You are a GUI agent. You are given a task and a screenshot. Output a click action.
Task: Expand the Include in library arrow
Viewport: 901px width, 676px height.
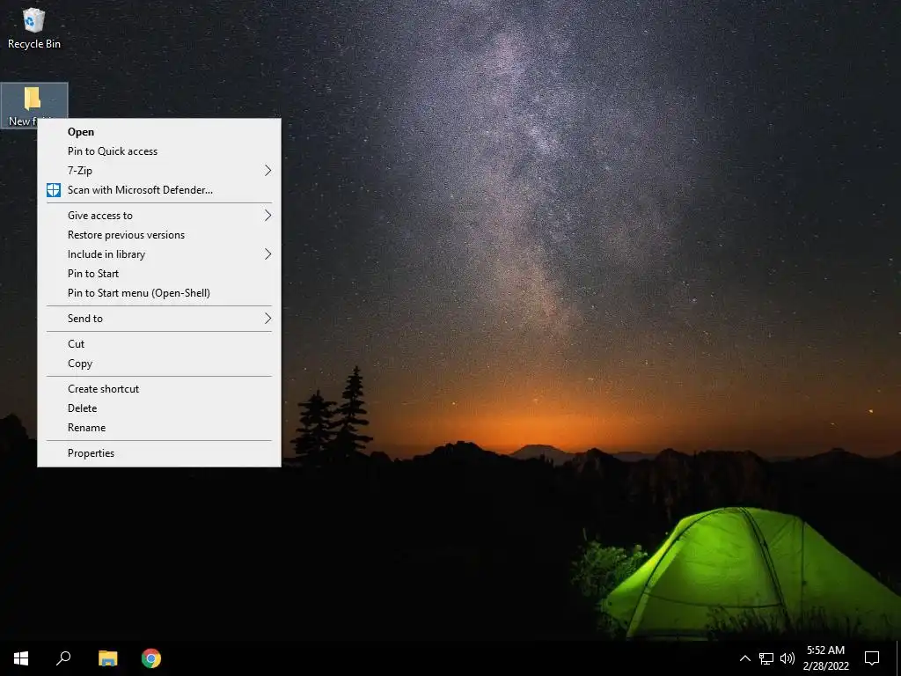point(267,254)
